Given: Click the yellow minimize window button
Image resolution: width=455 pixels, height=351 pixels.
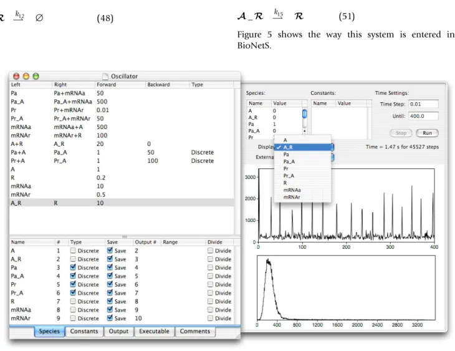Looking at the screenshot, I should 26,76.
